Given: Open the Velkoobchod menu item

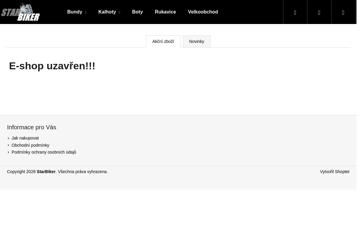Looking at the screenshot, I should (x=203, y=12).
